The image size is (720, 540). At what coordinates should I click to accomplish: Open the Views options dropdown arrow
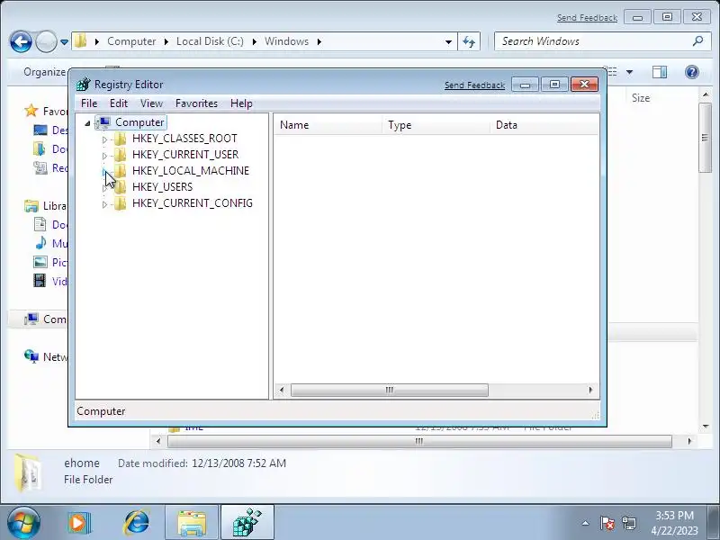(629, 72)
